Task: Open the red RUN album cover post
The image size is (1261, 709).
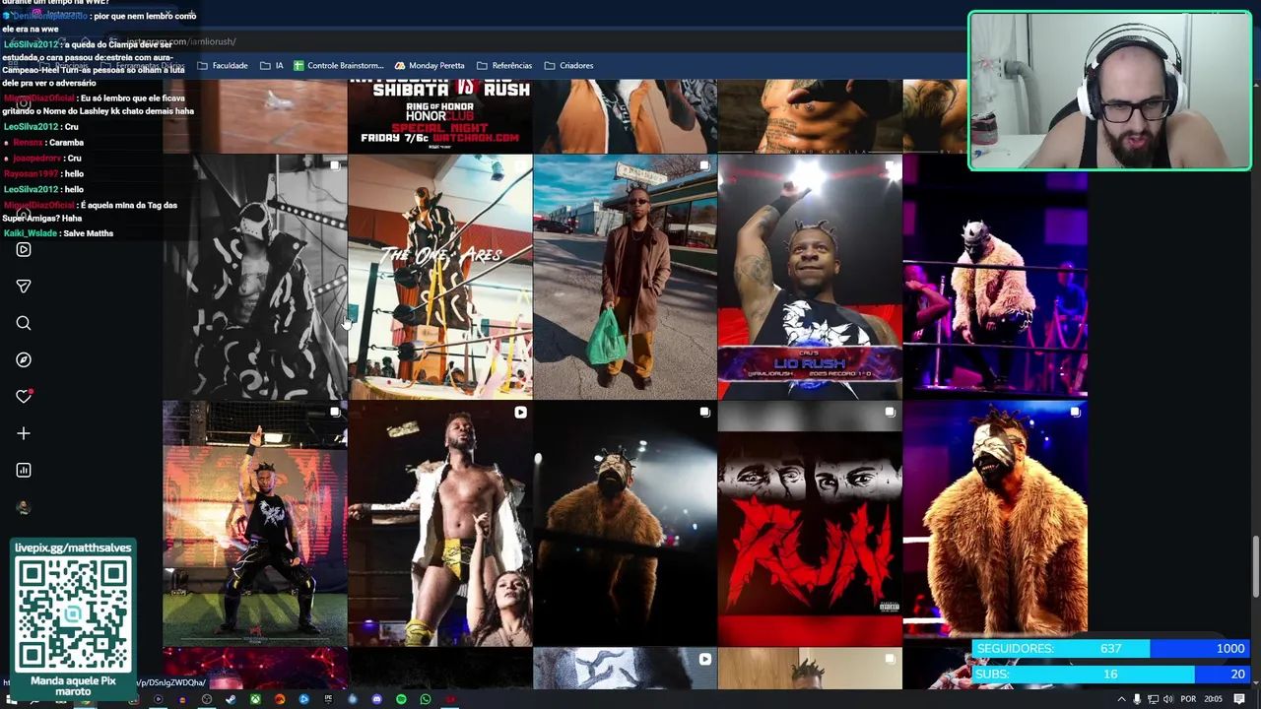Action: click(810, 523)
